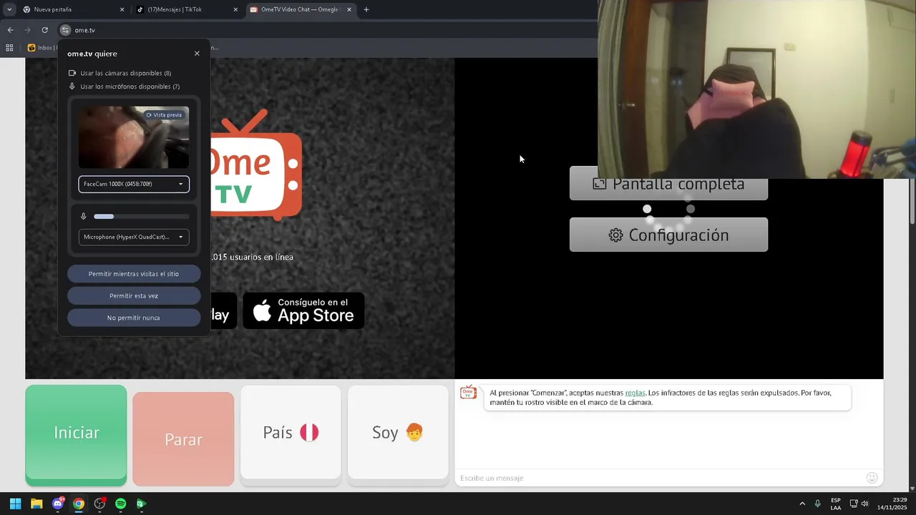Open the País country selector

point(291,433)
